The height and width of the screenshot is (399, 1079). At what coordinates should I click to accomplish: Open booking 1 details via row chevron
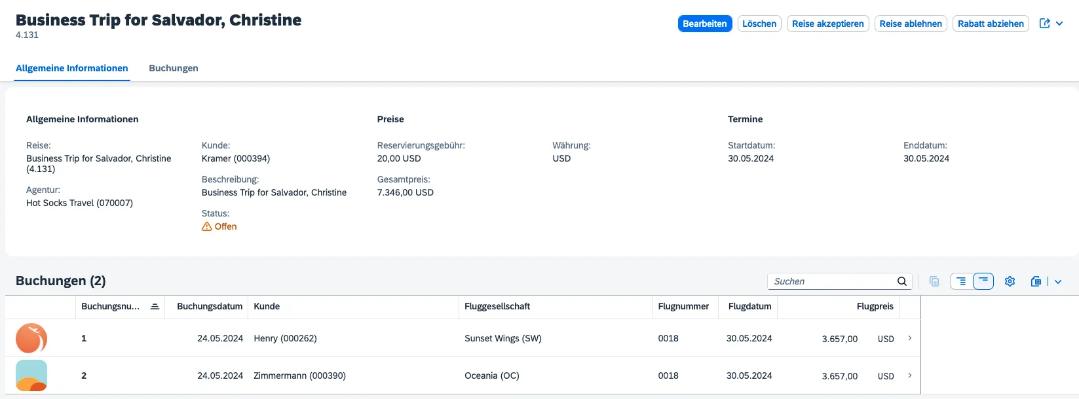[910, 338]
